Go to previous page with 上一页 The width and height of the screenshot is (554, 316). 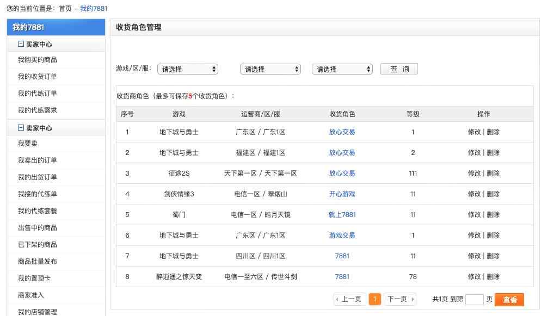point(349,299)
